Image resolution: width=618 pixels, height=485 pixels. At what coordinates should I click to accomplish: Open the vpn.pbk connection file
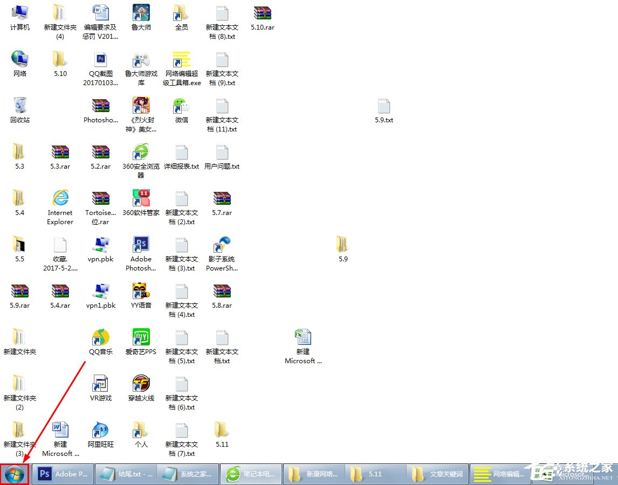[x=100, y=244]
